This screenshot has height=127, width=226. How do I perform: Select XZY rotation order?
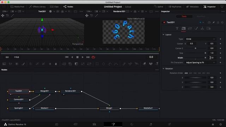(x=191, y=73)
